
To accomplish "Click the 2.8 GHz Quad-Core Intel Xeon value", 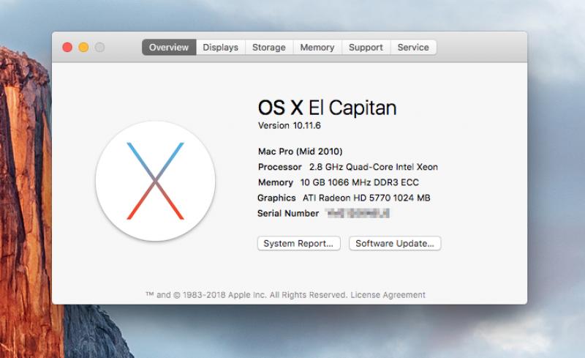I will [x=374, y=167].
